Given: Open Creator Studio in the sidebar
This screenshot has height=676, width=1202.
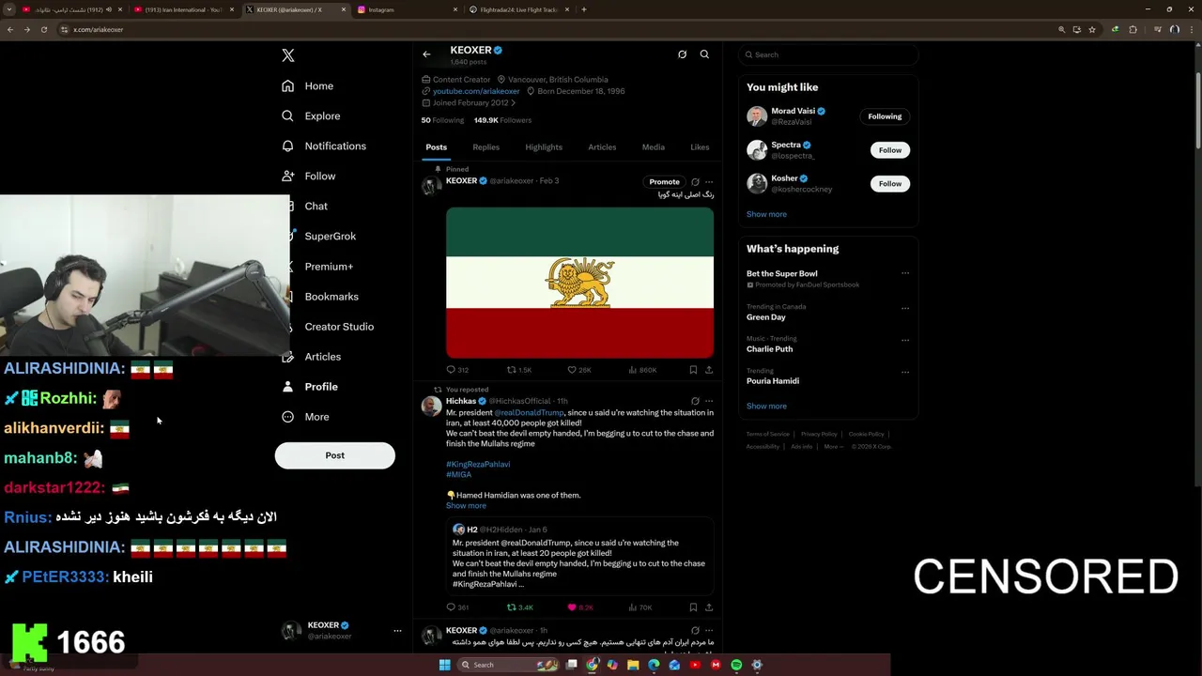Looking at the screenshot, I should tap(339, 326).
